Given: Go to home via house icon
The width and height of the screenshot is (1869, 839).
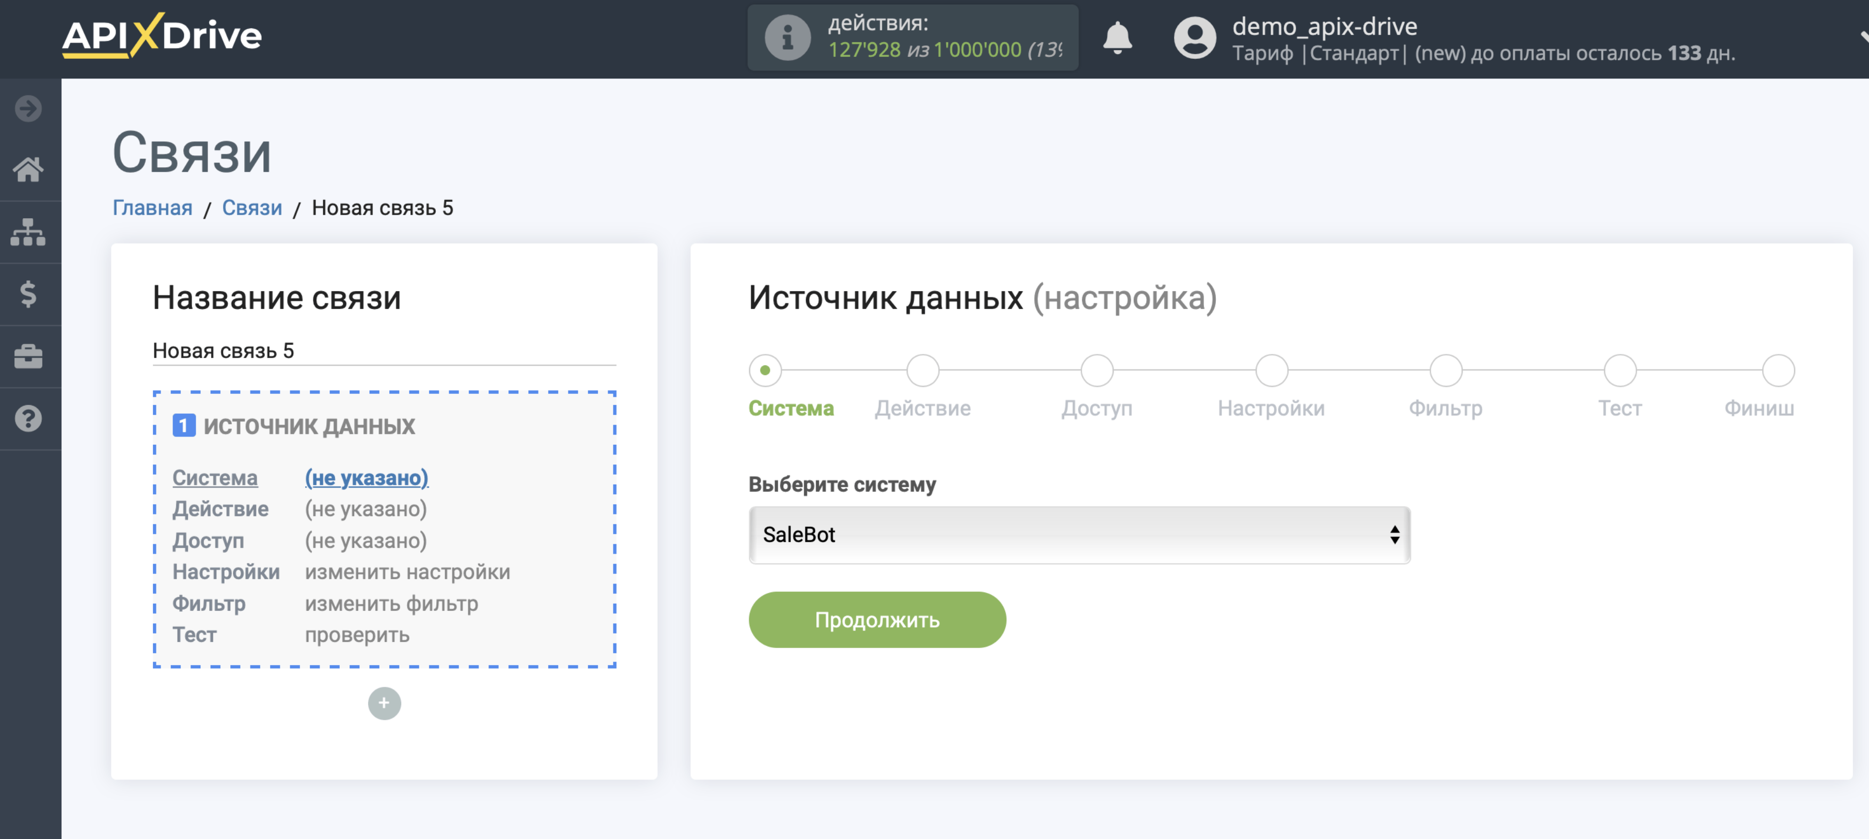Looking at the screenshot, I should tap(28, 170).
